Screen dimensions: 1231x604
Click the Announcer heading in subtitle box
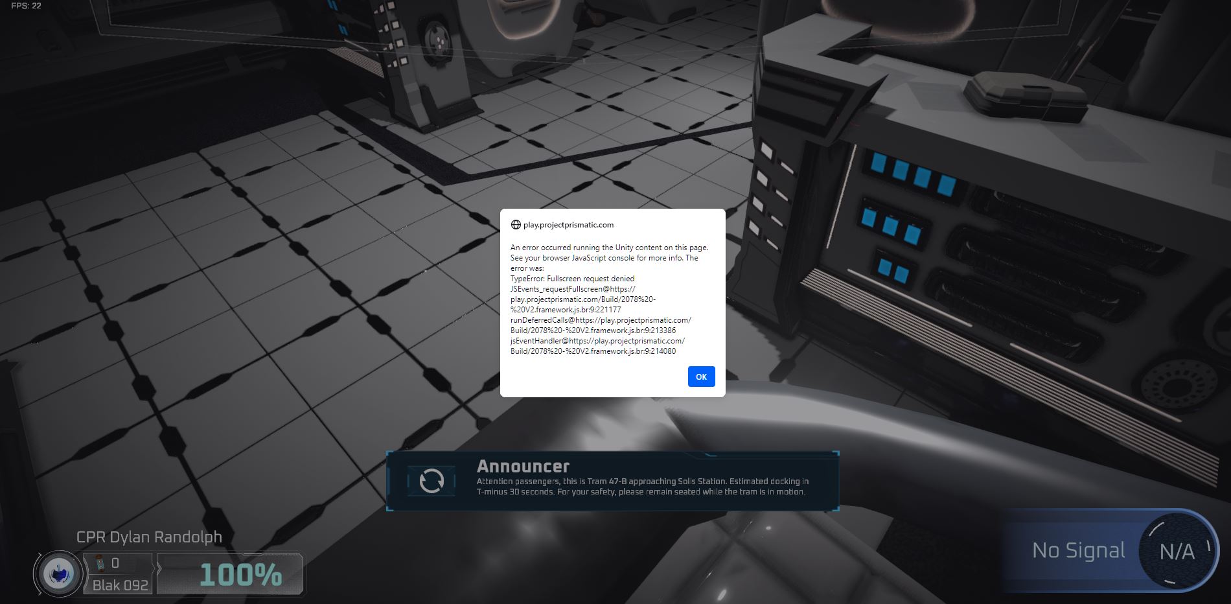(x=523, y=466)
